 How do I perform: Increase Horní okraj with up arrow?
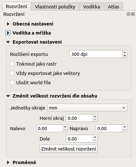click(95, 116)
